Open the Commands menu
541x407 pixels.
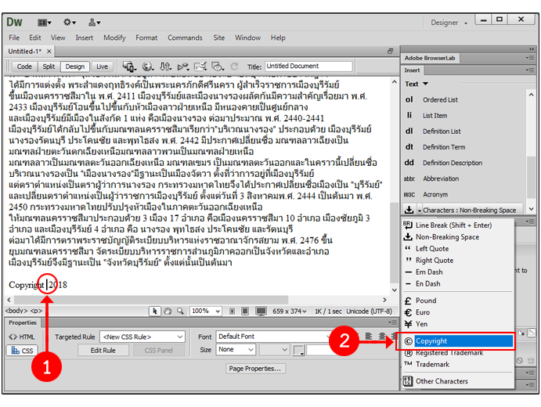click(185, 38)
